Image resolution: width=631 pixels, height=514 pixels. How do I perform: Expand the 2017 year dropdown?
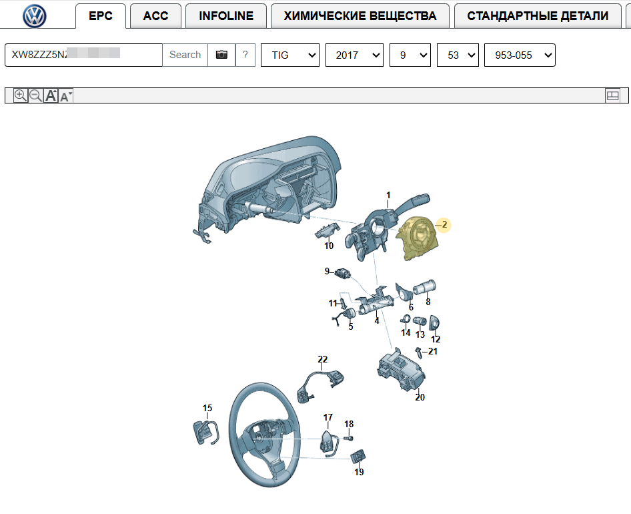354,55
